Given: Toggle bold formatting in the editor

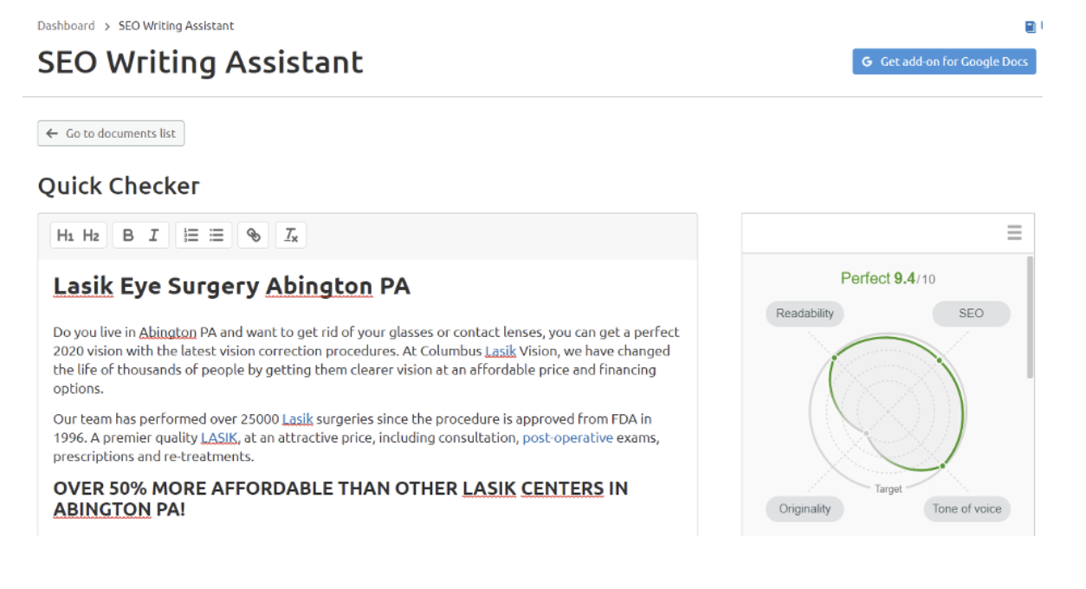Looking at the screenshot, I should [x=128, y=235].
